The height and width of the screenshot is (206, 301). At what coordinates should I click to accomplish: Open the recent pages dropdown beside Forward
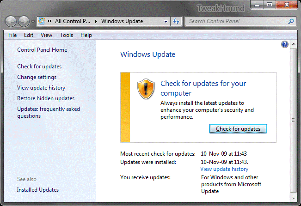pyautogui.click(x=33, y=22)
